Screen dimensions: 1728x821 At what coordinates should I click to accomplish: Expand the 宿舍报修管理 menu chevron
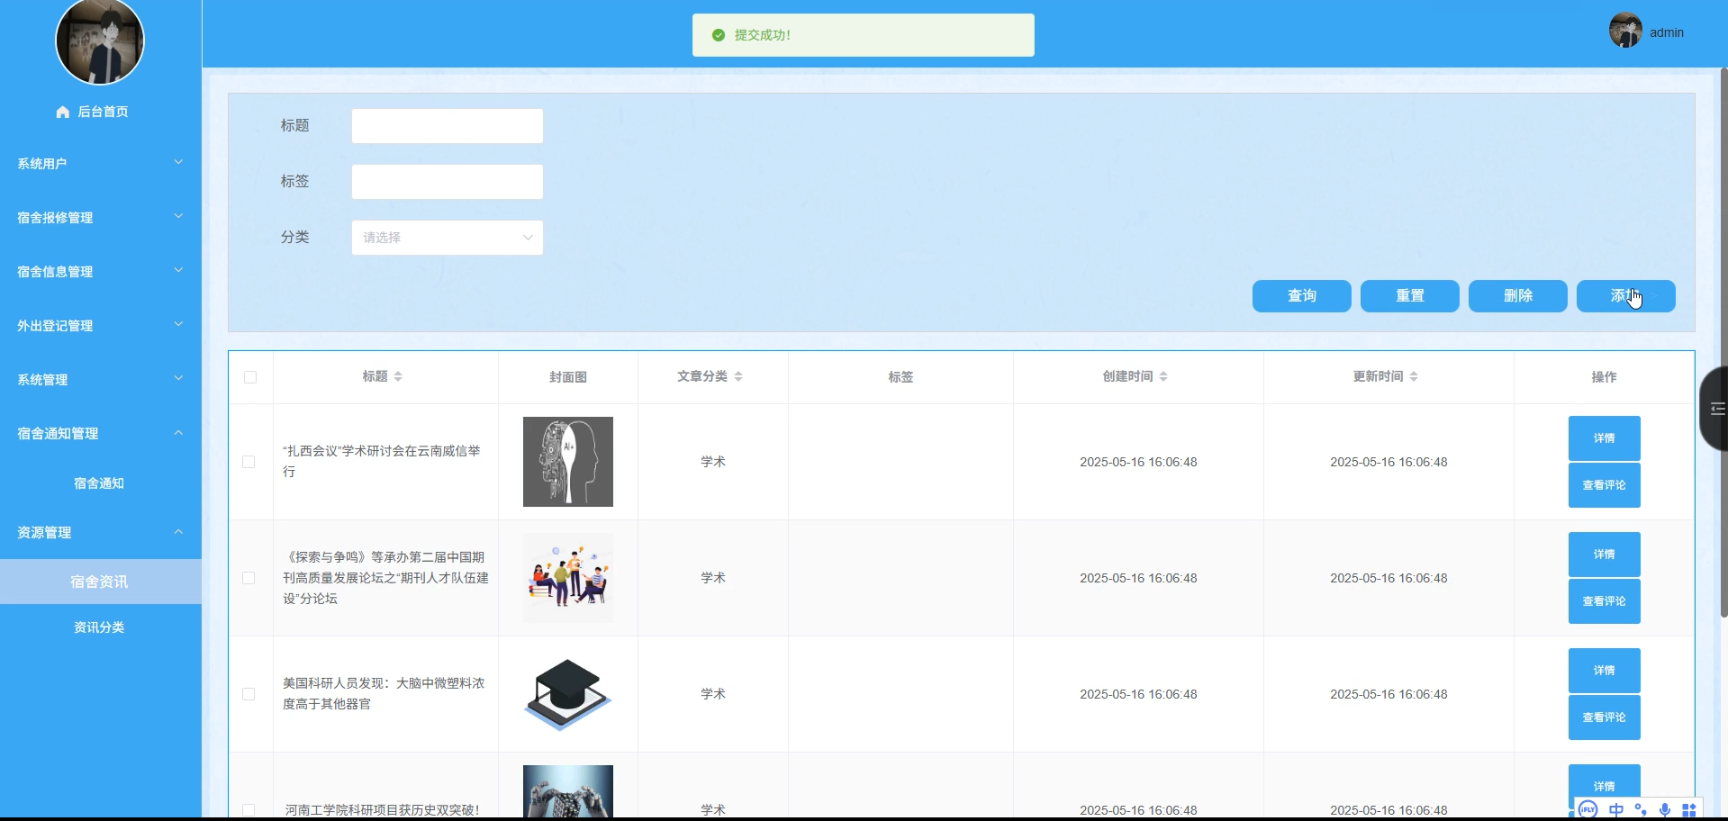coord(178,217)
